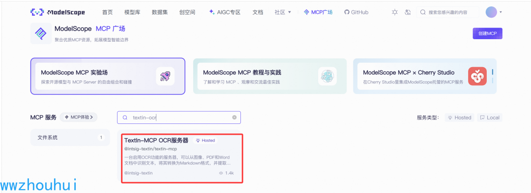Filter by Hosted service type
The width and height of the screenshot is (531, 193).
pyautogui.click(x=459, y=118)
